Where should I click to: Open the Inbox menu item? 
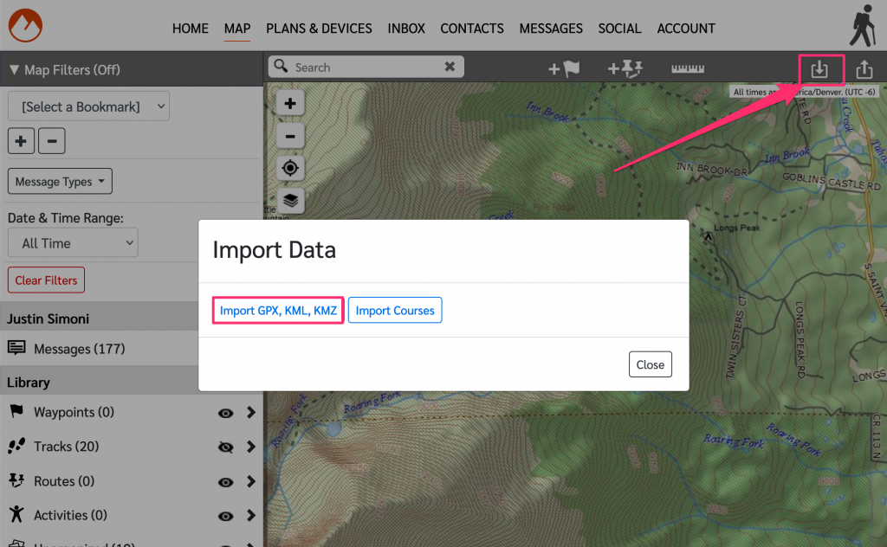[406, 29]
